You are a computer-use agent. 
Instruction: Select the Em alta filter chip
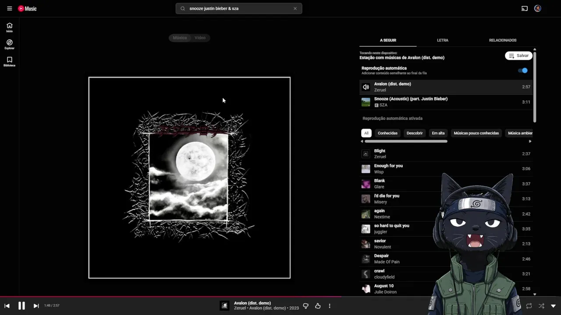(x=438, y=133)
